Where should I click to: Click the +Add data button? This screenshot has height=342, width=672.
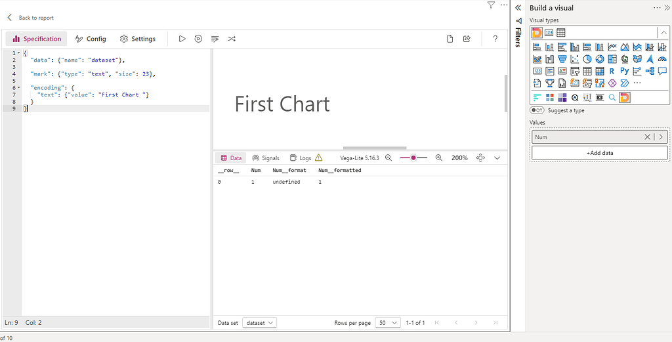click(x=600, y=152)
